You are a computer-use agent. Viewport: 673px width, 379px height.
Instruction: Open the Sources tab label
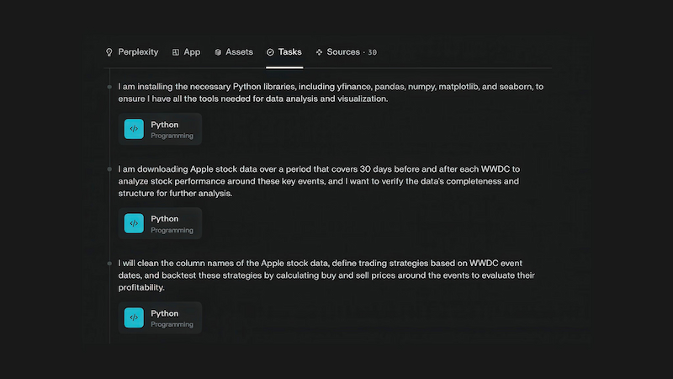(342, 52)
